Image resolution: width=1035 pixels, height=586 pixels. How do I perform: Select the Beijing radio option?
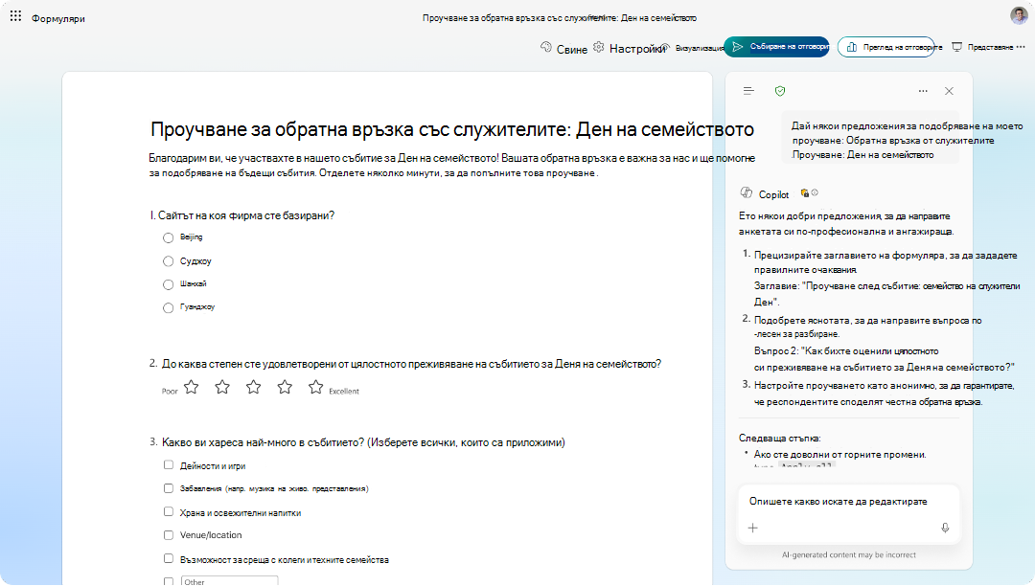(x=169, y=237)
